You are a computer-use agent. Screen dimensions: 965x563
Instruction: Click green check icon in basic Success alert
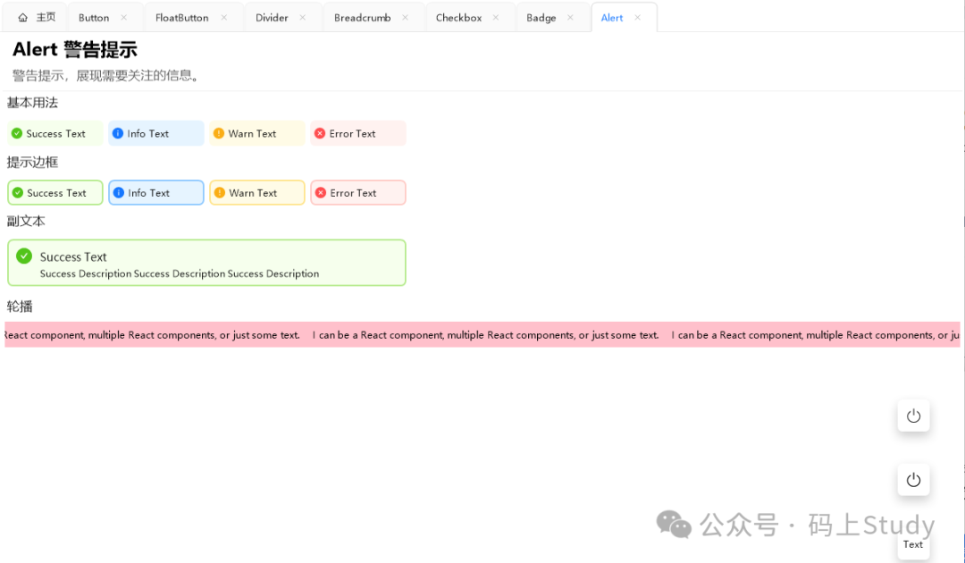click(x=16, y=133)
